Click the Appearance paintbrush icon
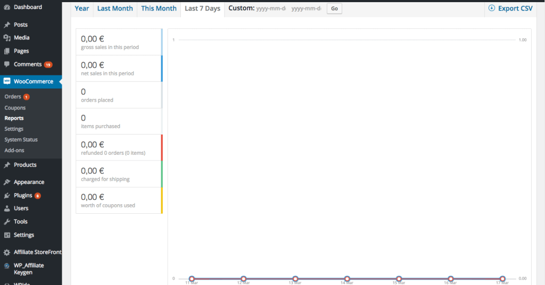545x285 pixels. [7, 182]
